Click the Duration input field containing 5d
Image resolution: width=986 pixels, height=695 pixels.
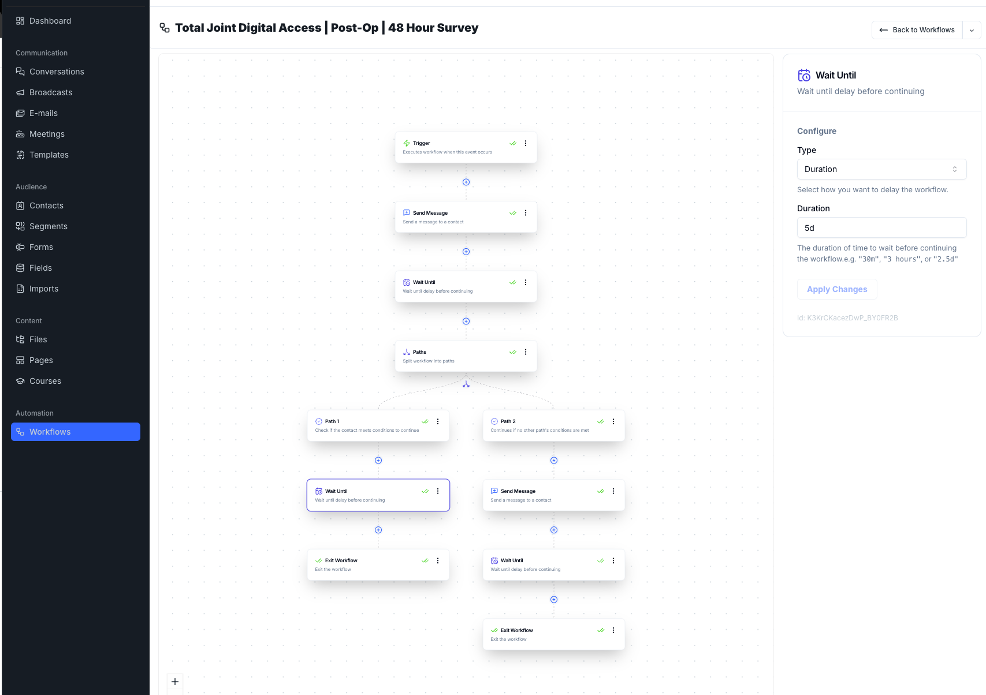pyautogui.click(x=881, y=227)
